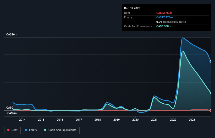This screenshot has width=215, height=138.
Task: Select the red Debt end-point marker
Action: pyautogui.click(x=211, y=110)
